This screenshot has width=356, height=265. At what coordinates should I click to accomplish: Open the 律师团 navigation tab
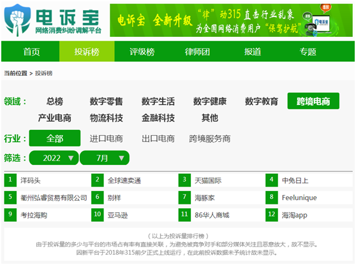[197, 52]
